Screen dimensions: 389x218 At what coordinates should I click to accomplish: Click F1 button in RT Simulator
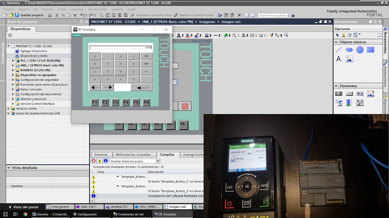(x=95, y=102)
